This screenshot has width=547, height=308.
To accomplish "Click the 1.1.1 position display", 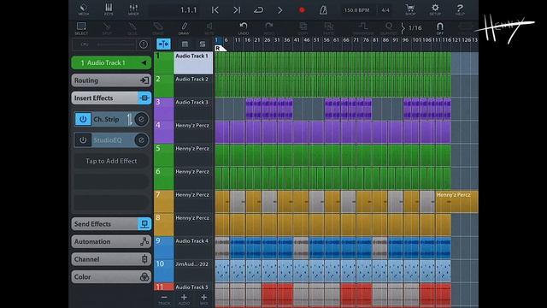I will [188, 10].
